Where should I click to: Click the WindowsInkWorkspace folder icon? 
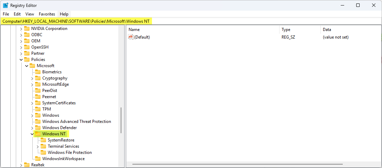pos(38,159)
